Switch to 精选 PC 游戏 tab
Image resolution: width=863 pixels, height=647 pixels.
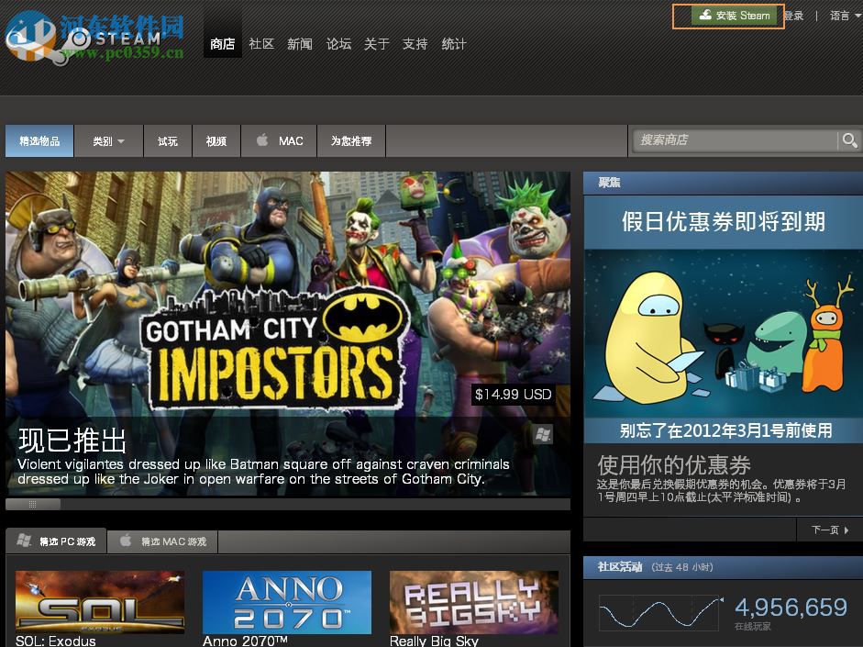click(56, 541)
